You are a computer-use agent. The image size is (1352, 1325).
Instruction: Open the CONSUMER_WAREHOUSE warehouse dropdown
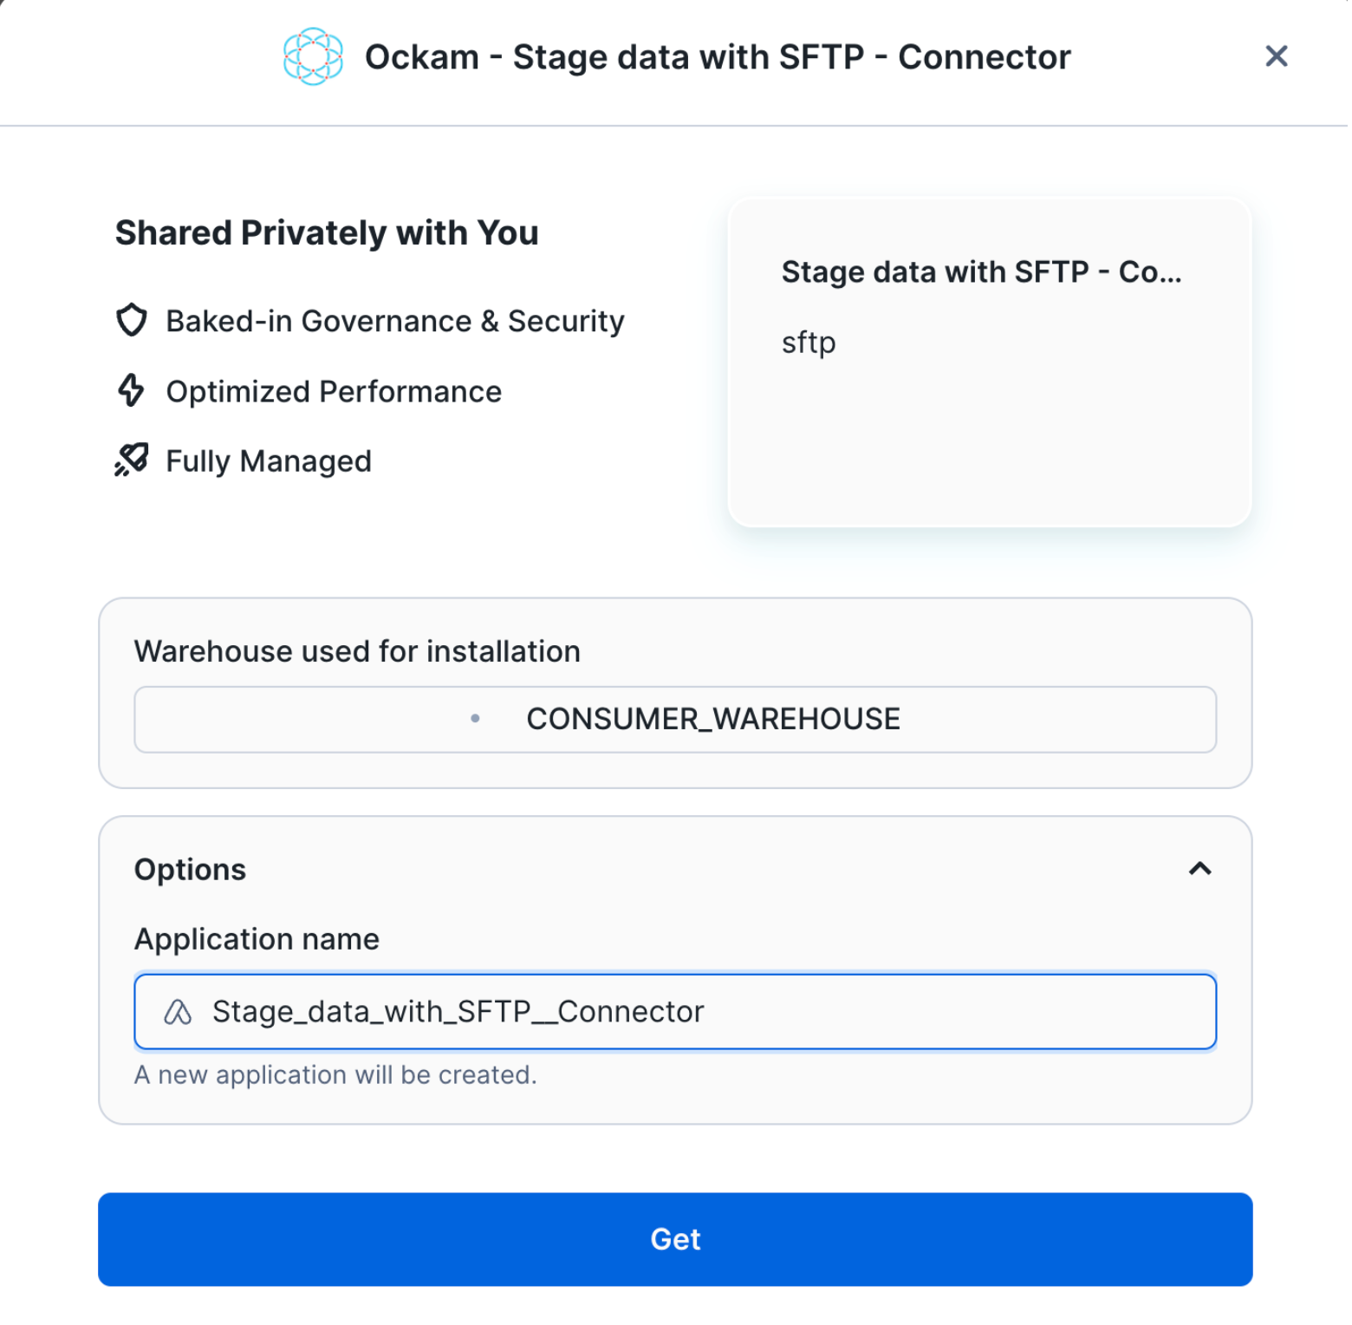(x=675, y=719)
